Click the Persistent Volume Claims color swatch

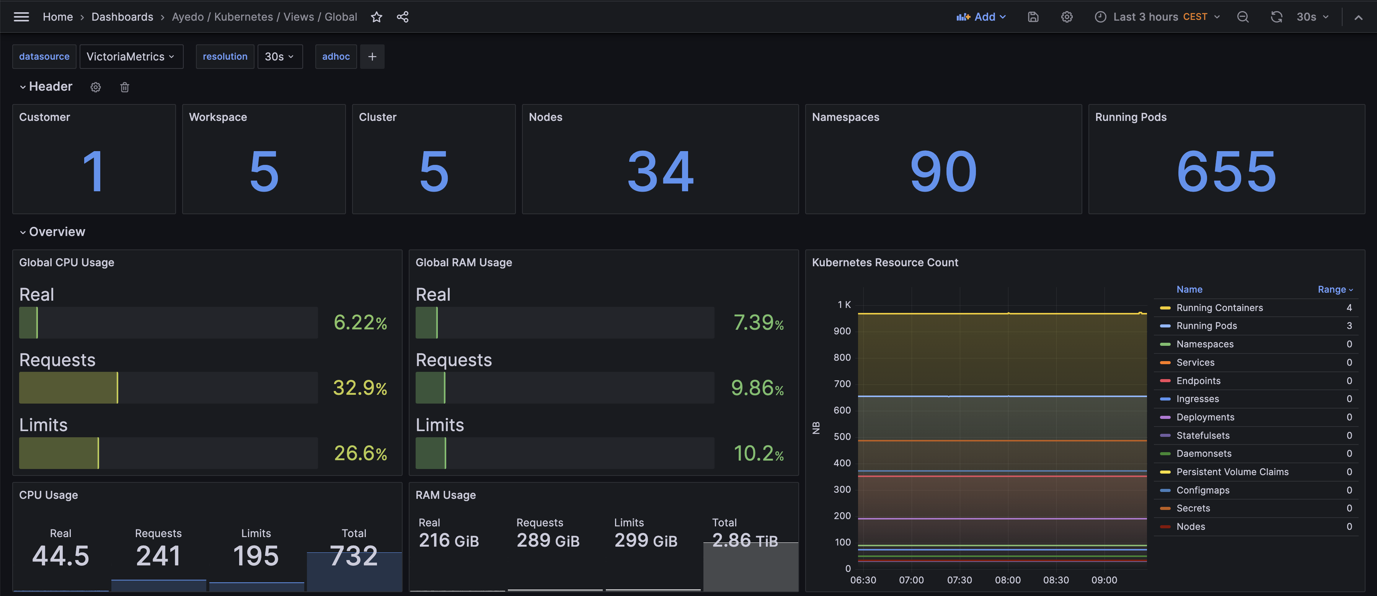pyautogui.click(x=1165, y=472)
